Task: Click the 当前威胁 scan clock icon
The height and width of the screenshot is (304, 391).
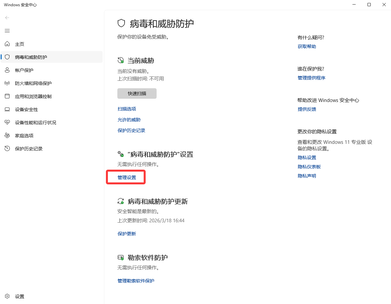Action: 121,60
